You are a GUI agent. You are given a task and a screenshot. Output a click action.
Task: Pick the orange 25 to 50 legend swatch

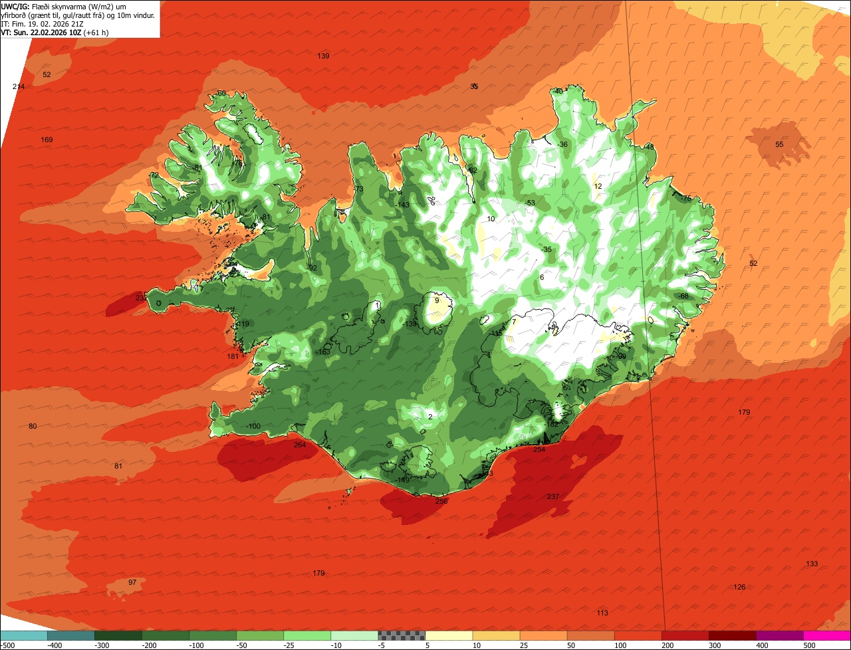[x=543, y=635]
